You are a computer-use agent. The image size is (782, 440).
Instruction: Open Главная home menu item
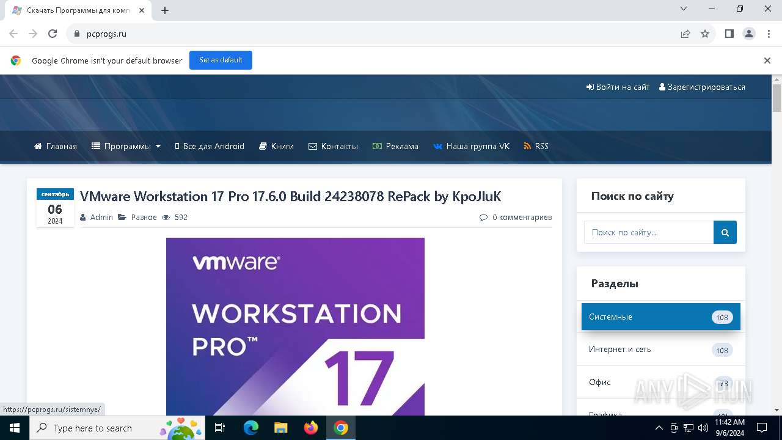pyautogui.click(x=56, y=146)
